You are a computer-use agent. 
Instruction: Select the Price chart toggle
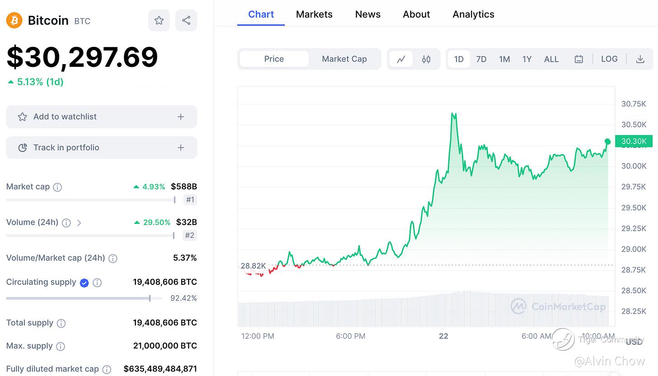coord(274,59)
